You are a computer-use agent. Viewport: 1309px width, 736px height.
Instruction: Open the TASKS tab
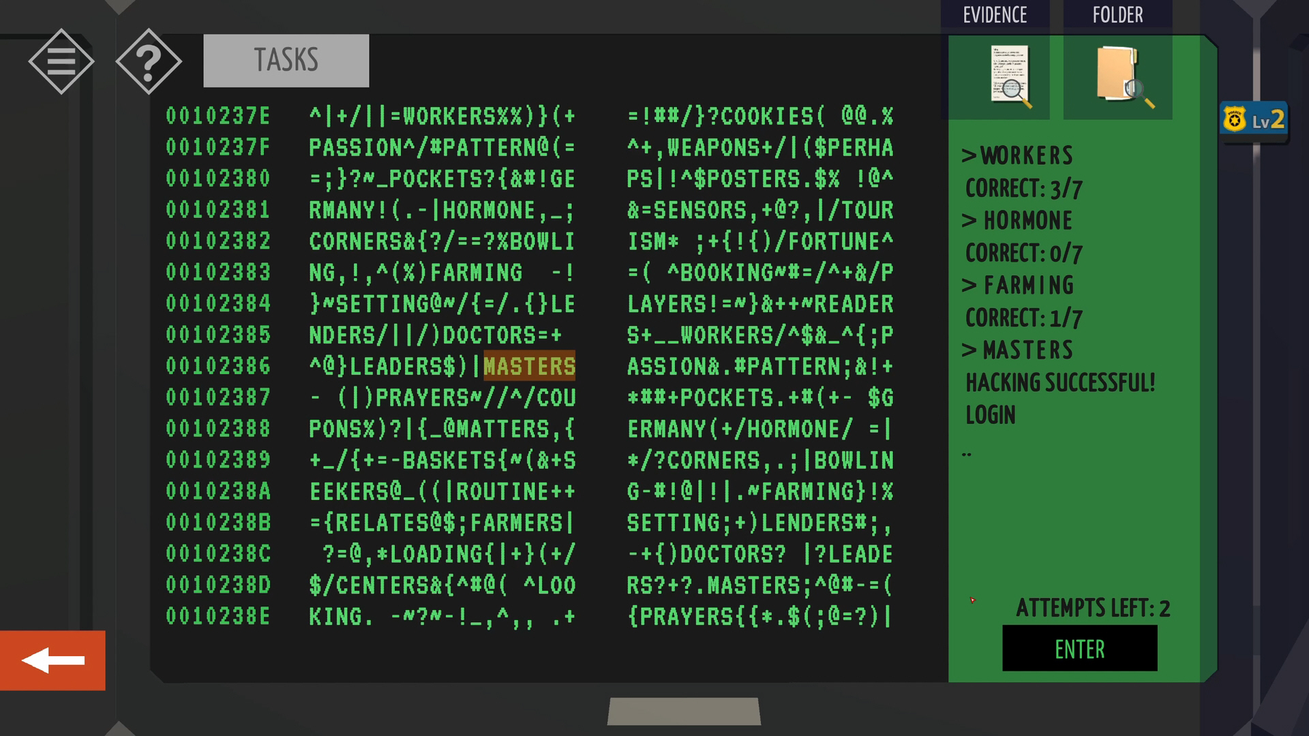point(286,60)
